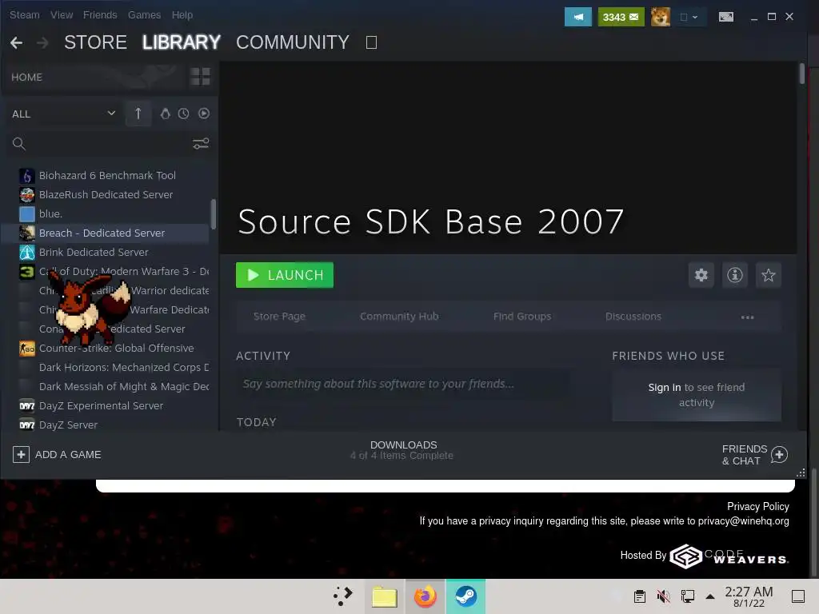Switch to the COMMUNITY tab
819x614 pixels.
tap(293, 42)
